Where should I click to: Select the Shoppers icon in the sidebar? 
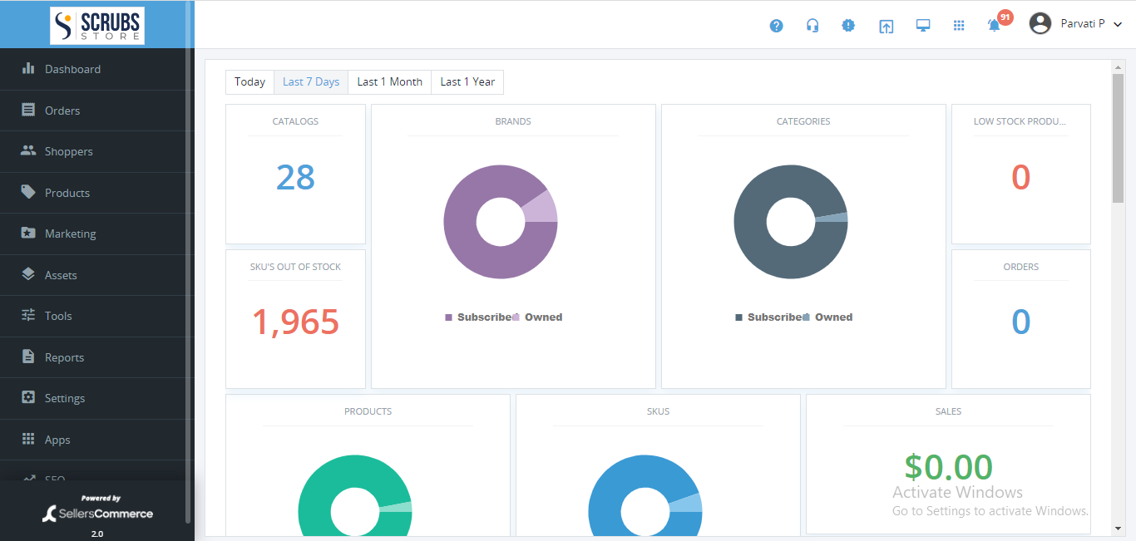[x=26, y=151]
